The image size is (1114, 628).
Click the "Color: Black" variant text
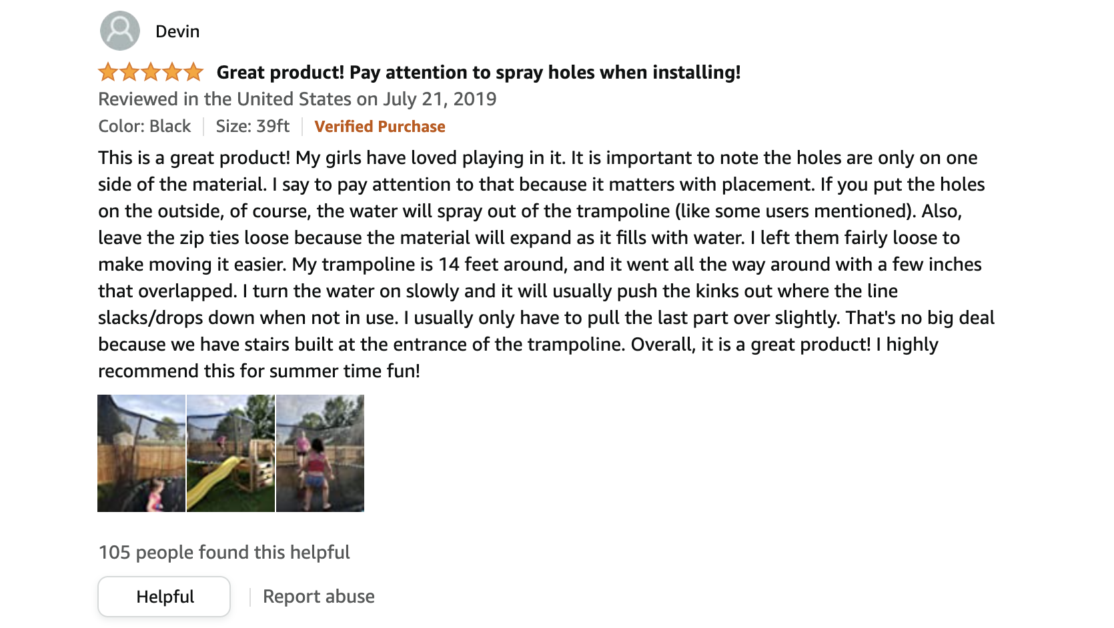(x=144, y=127)
